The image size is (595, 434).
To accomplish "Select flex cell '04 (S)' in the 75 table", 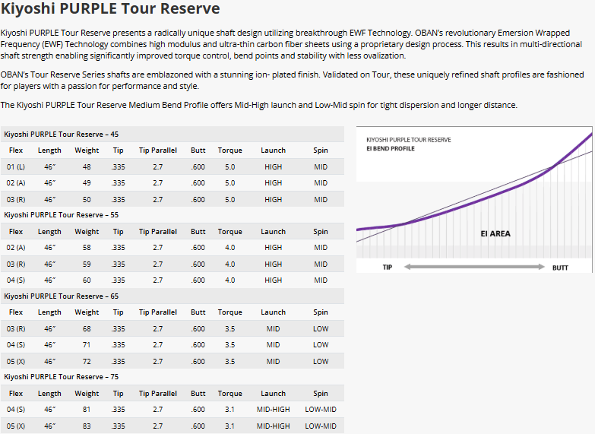I will [x=16, y=410].
